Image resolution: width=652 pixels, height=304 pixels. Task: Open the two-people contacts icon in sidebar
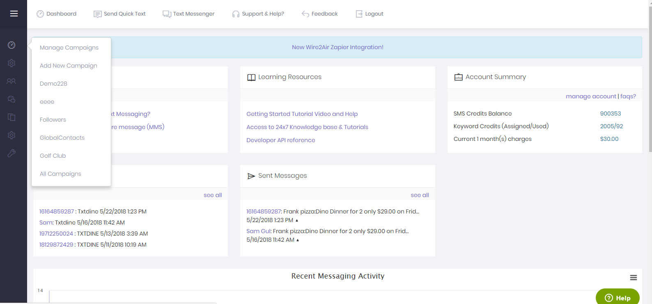[11, 81]
